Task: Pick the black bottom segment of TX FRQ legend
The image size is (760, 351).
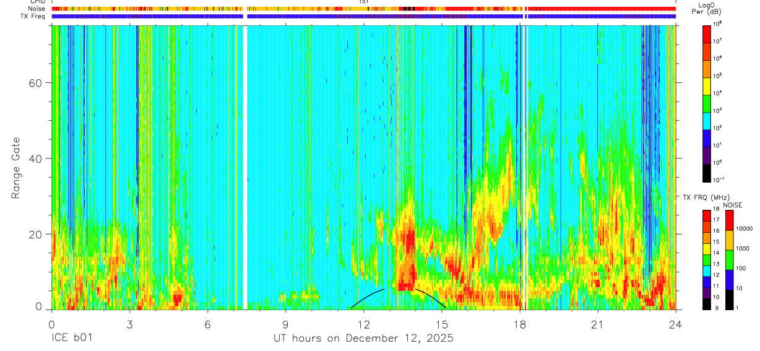Action: point(707,303)
